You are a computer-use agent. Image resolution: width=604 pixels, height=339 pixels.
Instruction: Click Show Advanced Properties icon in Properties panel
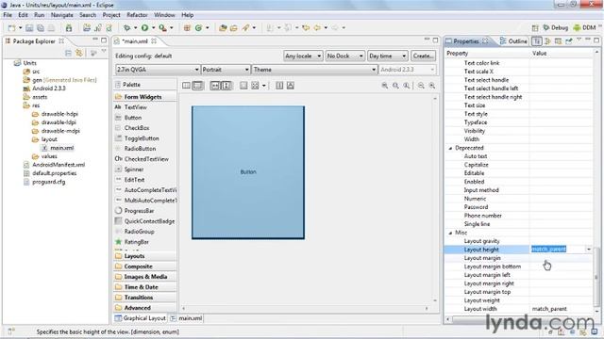click(547, 41)
